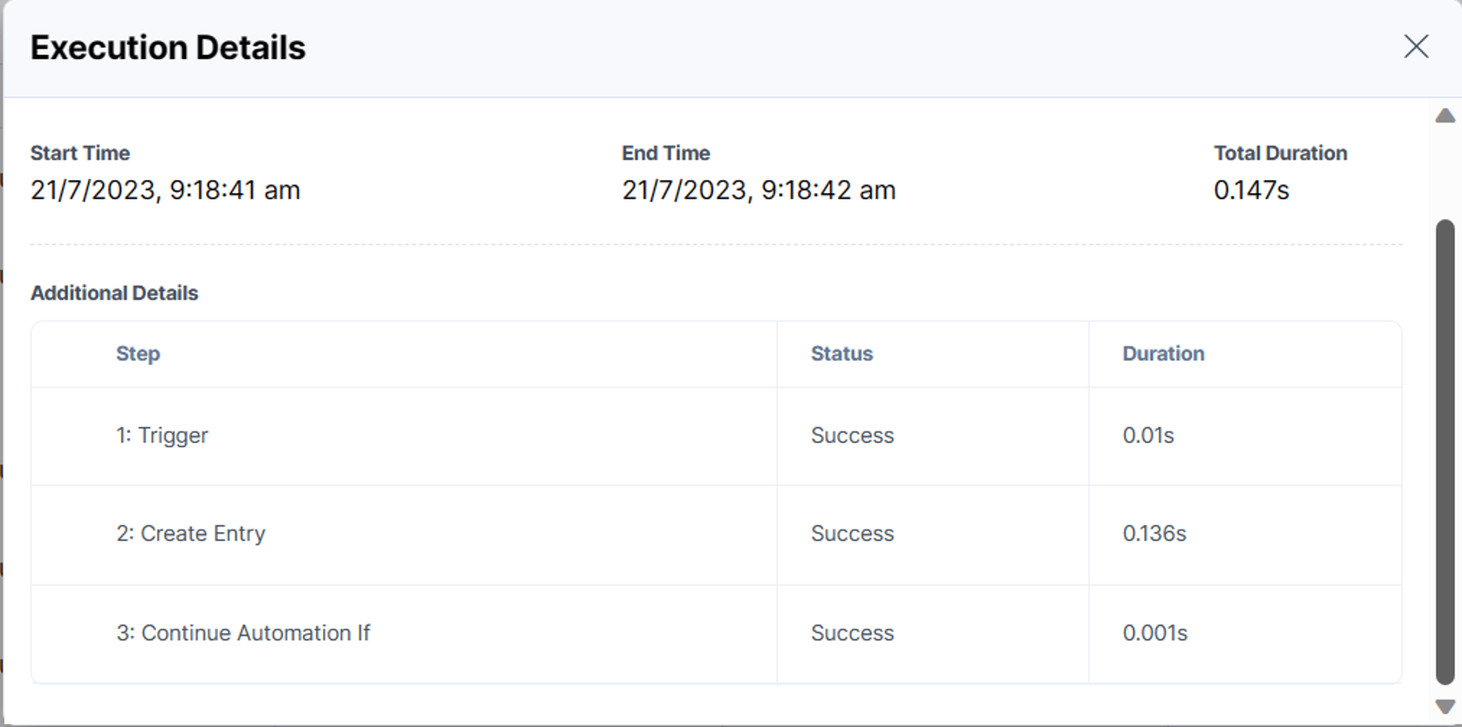Click Success status of Create Entry
The width and height of the screenshot is (1462, 727).
click(x=852, y=534)
